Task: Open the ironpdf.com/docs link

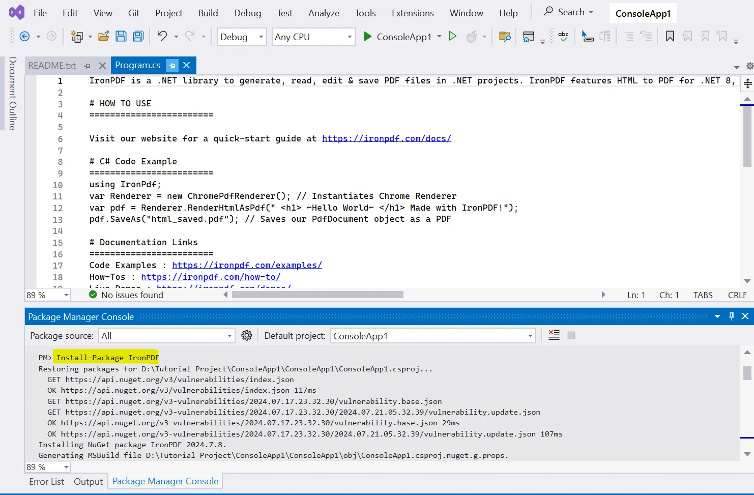Action: click(x=387, y=138)
